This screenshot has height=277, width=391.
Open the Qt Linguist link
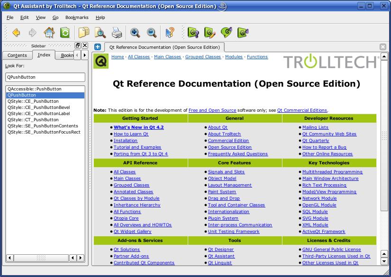tap(220, 262)
